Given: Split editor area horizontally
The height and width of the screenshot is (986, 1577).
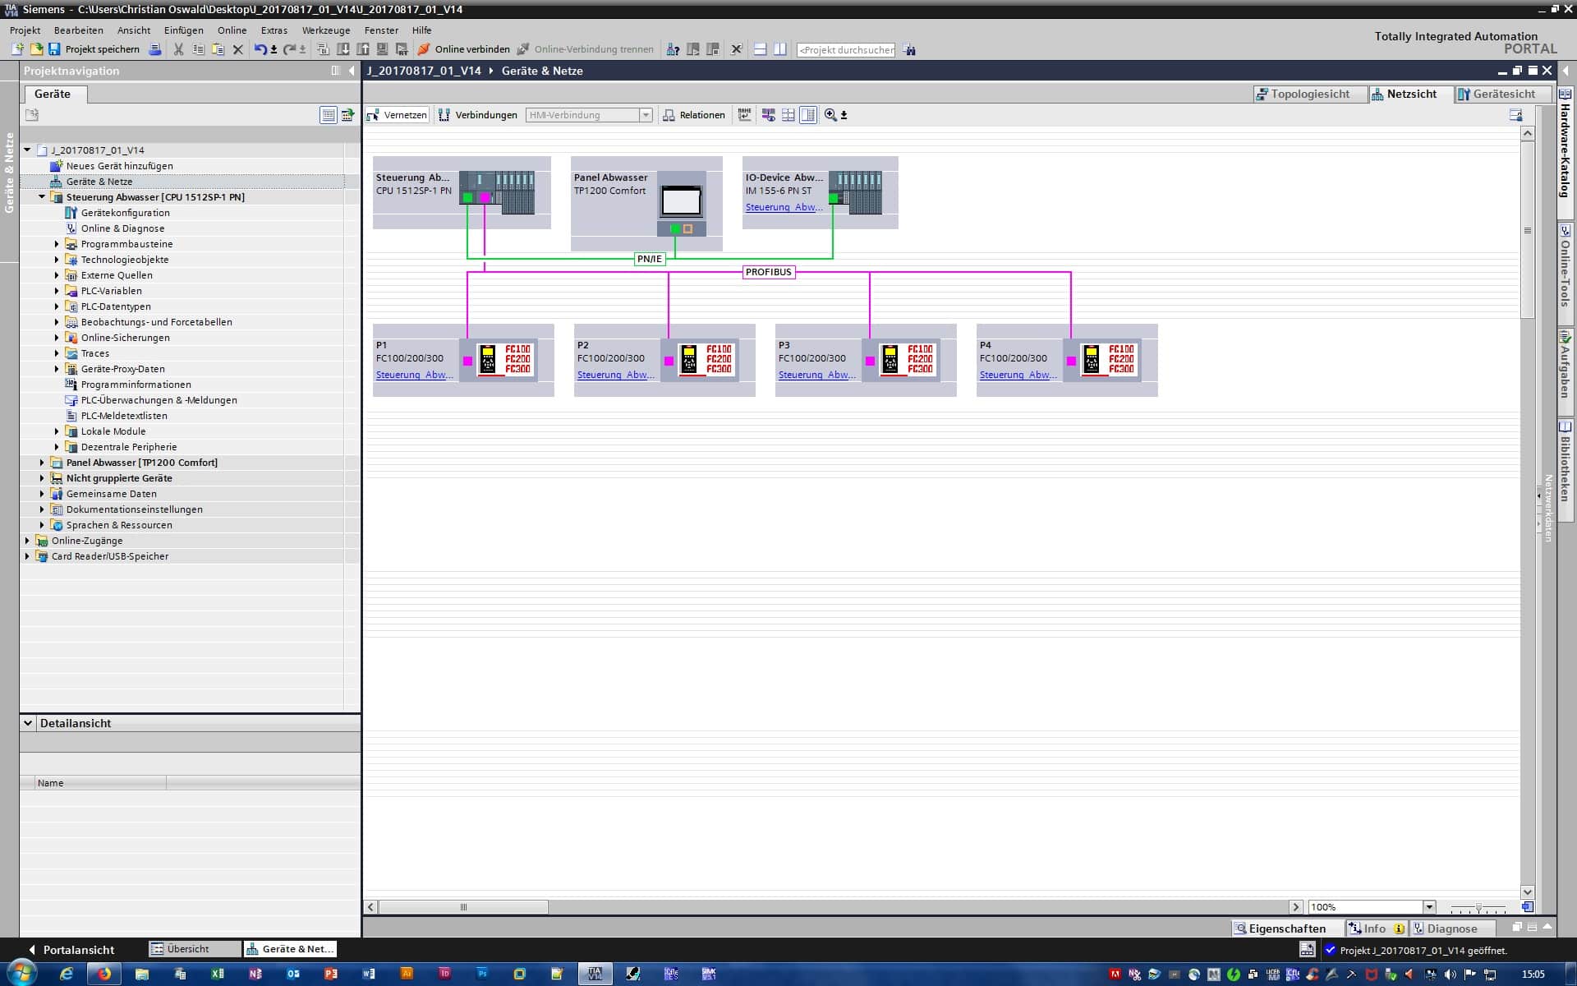Looking at the screenshot, I should (x=760, y=49).
